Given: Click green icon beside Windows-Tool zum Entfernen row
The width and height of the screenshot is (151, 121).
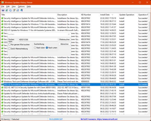Looking at the screenshot, I should [x=2, y=81].
